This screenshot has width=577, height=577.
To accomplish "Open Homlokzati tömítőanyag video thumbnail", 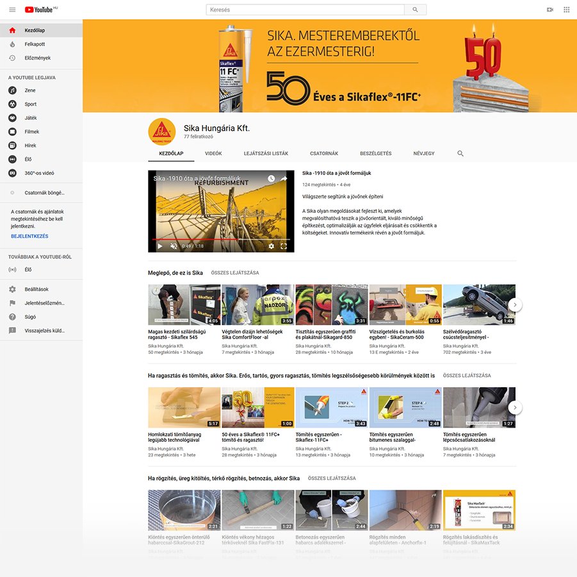I will click(x=184, y=408).
